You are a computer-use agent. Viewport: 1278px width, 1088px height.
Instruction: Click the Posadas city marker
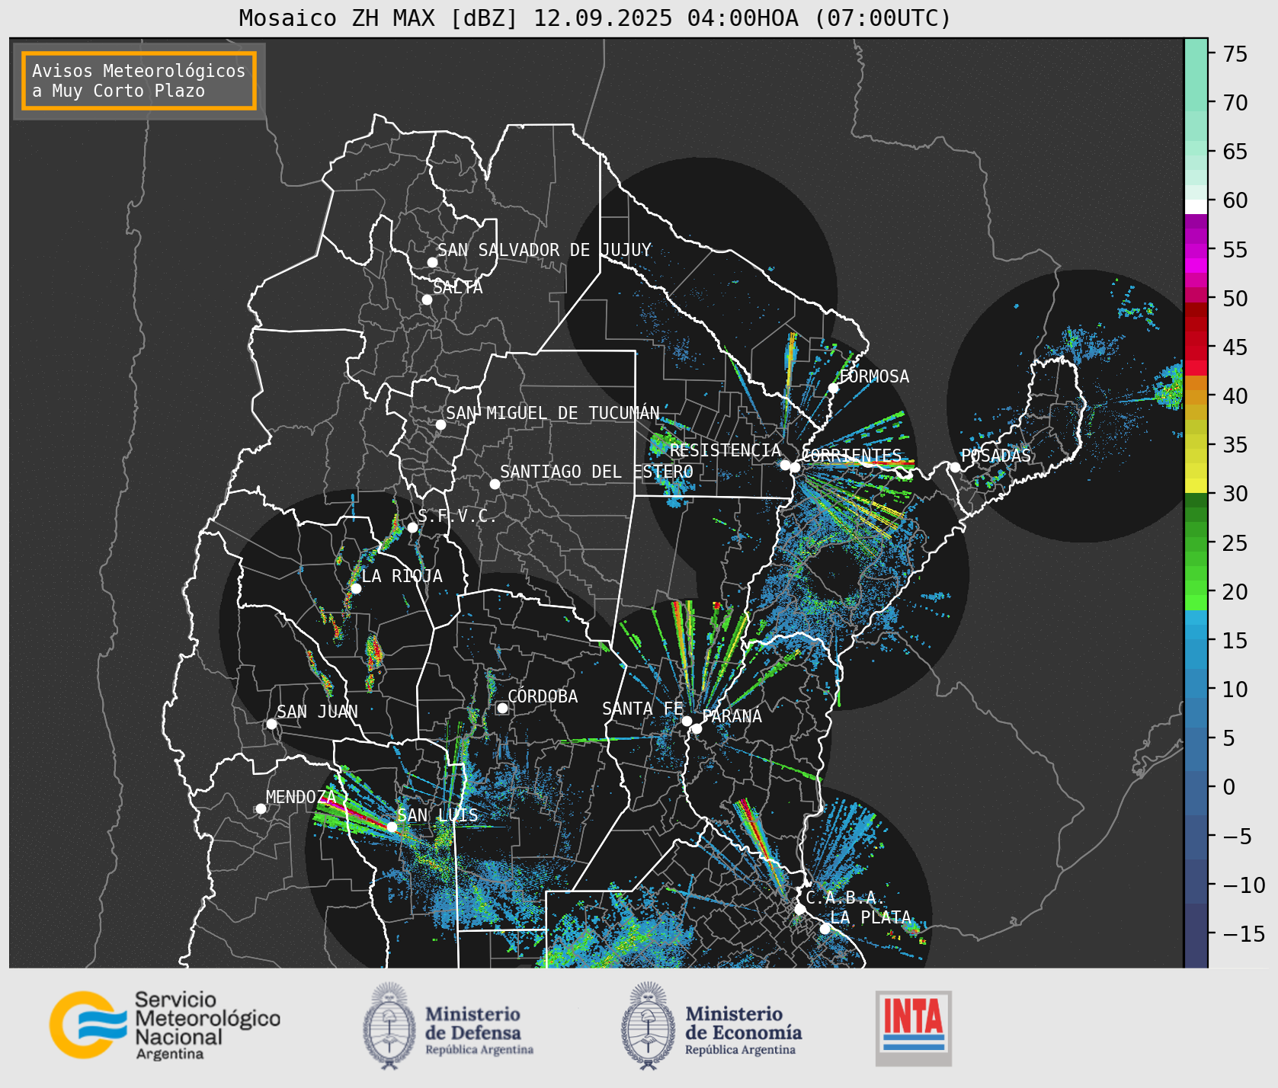955,467
